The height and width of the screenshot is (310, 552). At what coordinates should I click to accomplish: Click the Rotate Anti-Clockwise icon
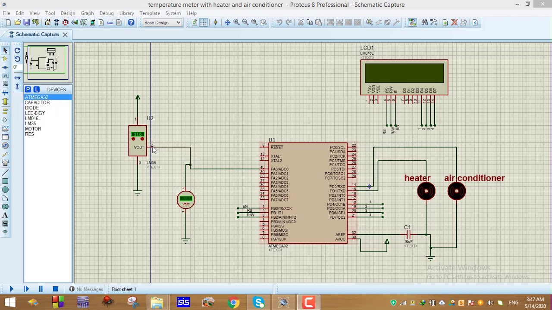coord(17,59)
